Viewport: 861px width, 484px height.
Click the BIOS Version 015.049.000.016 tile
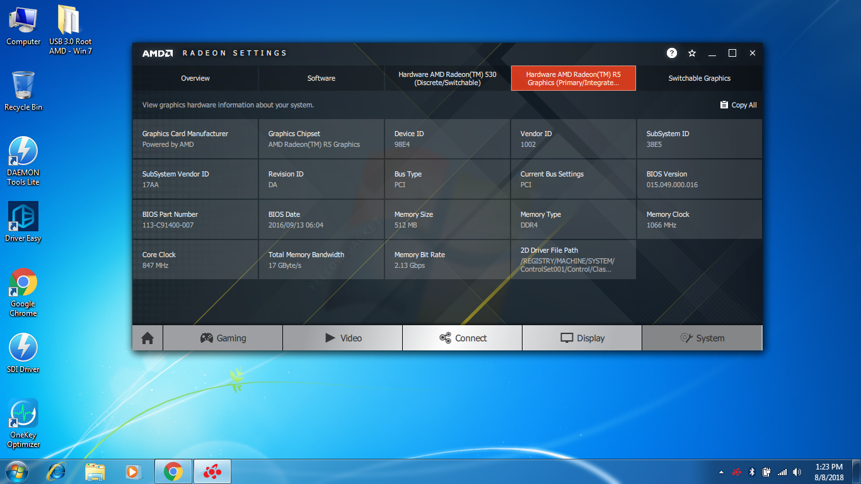[x=700, y=179]
